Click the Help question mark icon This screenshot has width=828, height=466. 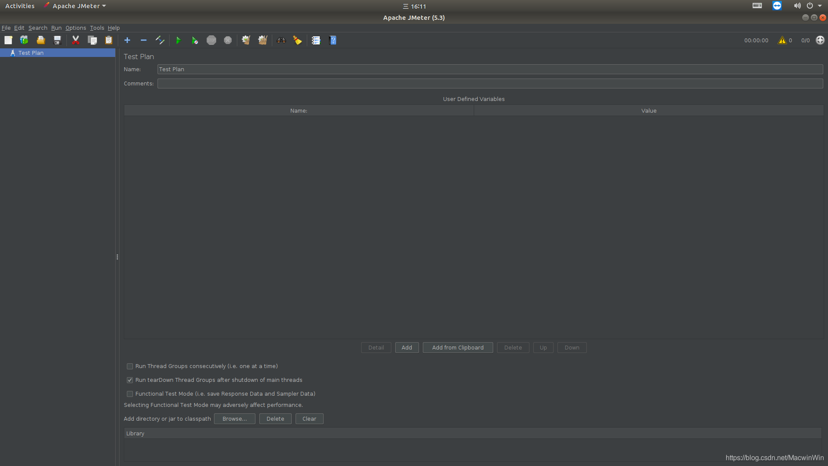coord(333,40)
